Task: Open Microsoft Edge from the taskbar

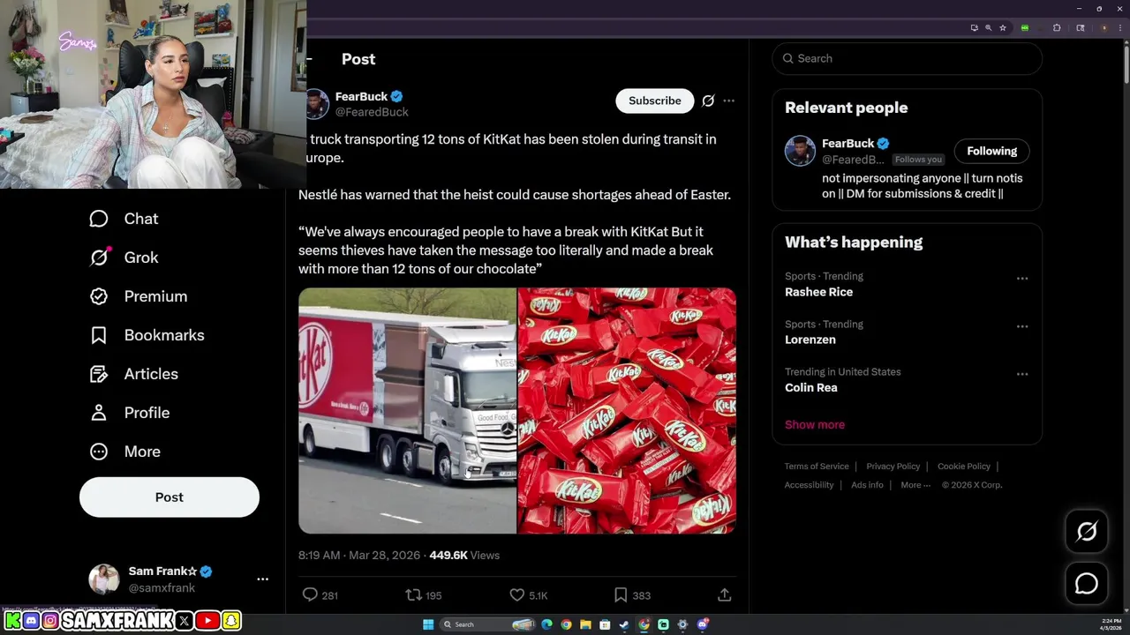Action: [546, 624]
